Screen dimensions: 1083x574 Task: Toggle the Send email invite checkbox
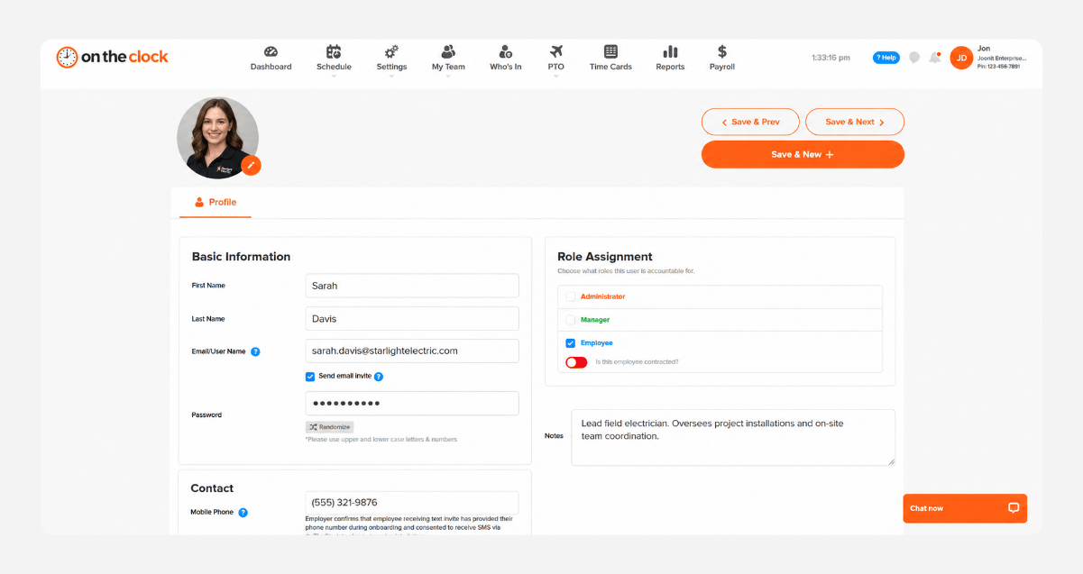pos(310,377)
